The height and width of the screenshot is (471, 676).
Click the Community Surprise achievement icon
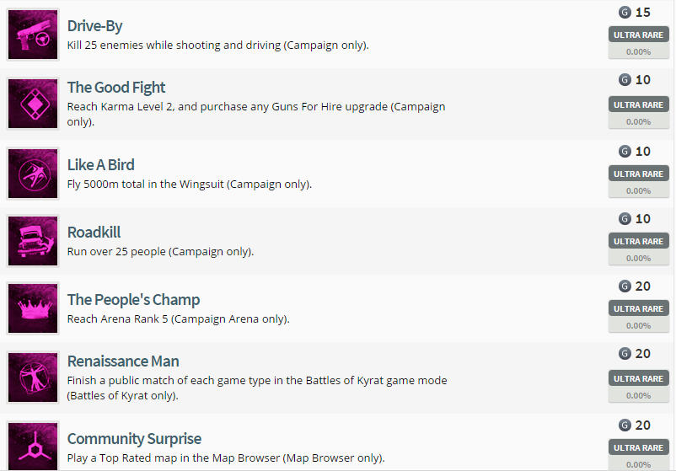pos(33,446)
